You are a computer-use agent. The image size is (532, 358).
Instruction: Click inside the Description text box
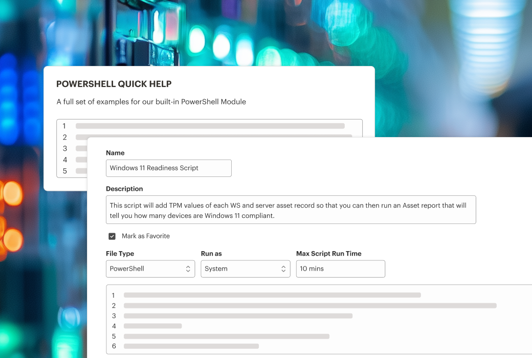(291, 210)
